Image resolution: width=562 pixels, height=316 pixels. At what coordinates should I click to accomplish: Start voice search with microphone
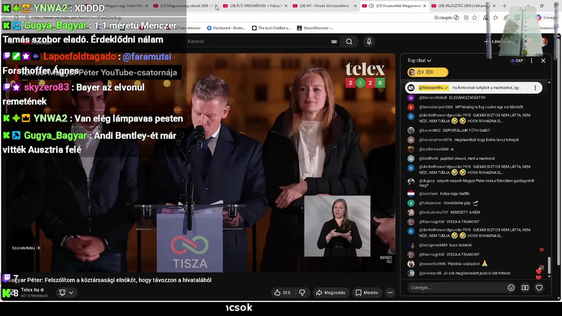(369, 41)
